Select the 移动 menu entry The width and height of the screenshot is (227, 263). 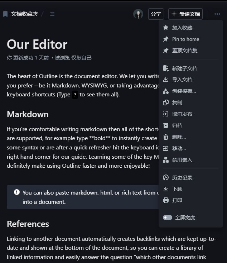(179, 148)
